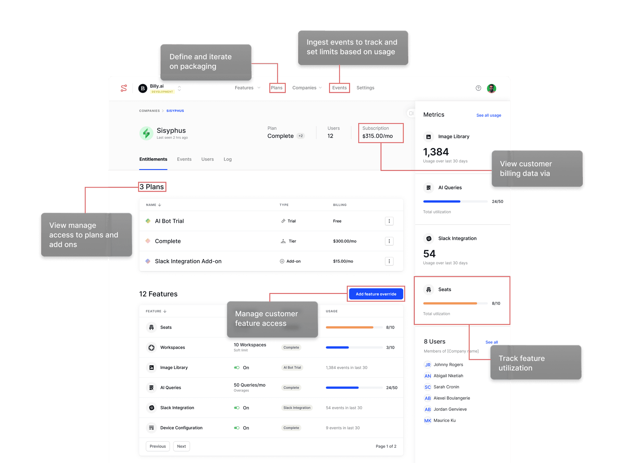Toggle Device Configuration On switch

pos(237,428)
